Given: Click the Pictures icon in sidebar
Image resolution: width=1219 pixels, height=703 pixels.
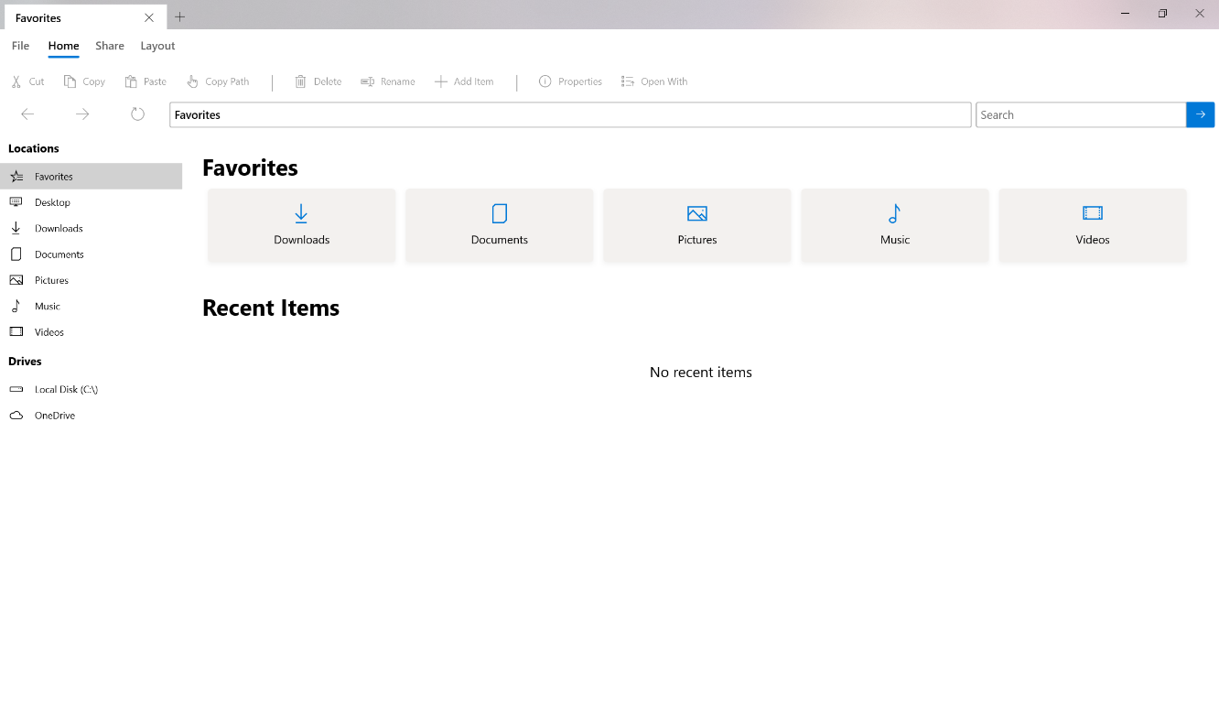Looking at the screenshot, I should pos(16,280).
